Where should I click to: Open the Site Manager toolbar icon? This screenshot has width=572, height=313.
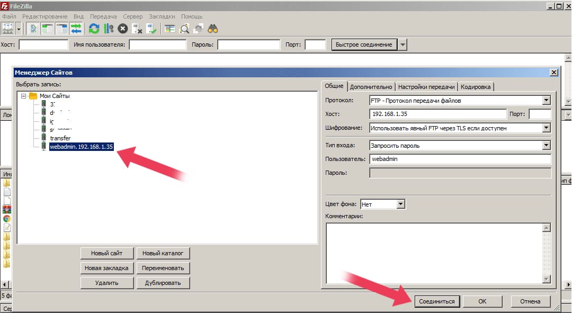point(7,29)
